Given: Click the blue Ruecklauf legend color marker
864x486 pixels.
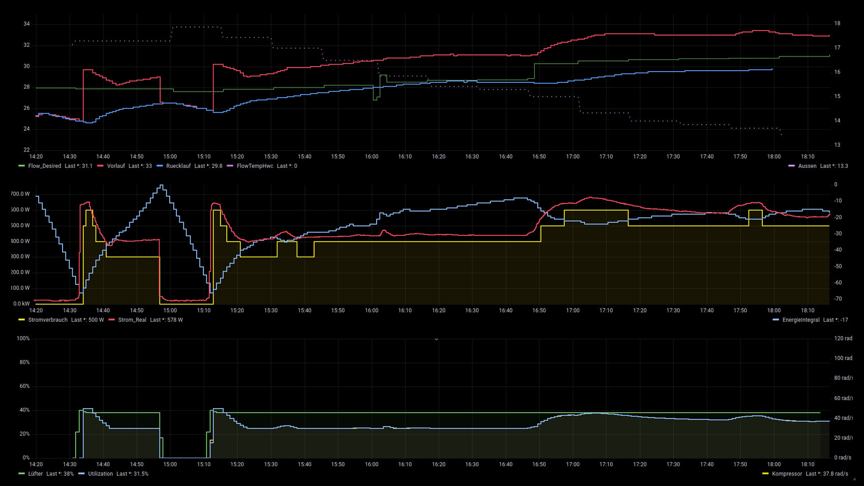Looking at the screenshot, I should coord(160,166).
